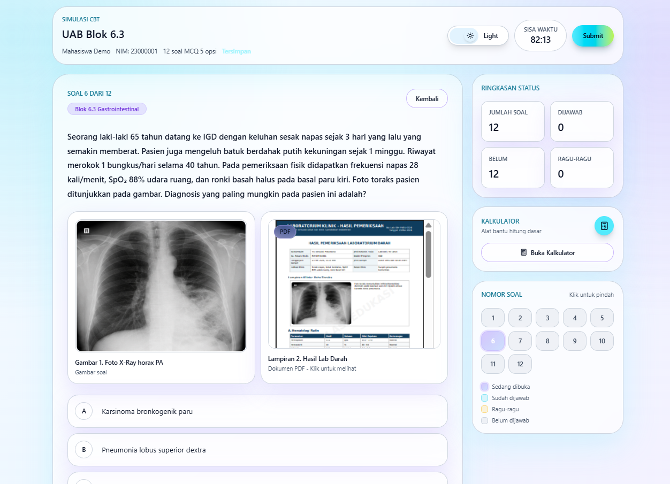
Task: Jump to question number 1
Action: tap(493, 318)
